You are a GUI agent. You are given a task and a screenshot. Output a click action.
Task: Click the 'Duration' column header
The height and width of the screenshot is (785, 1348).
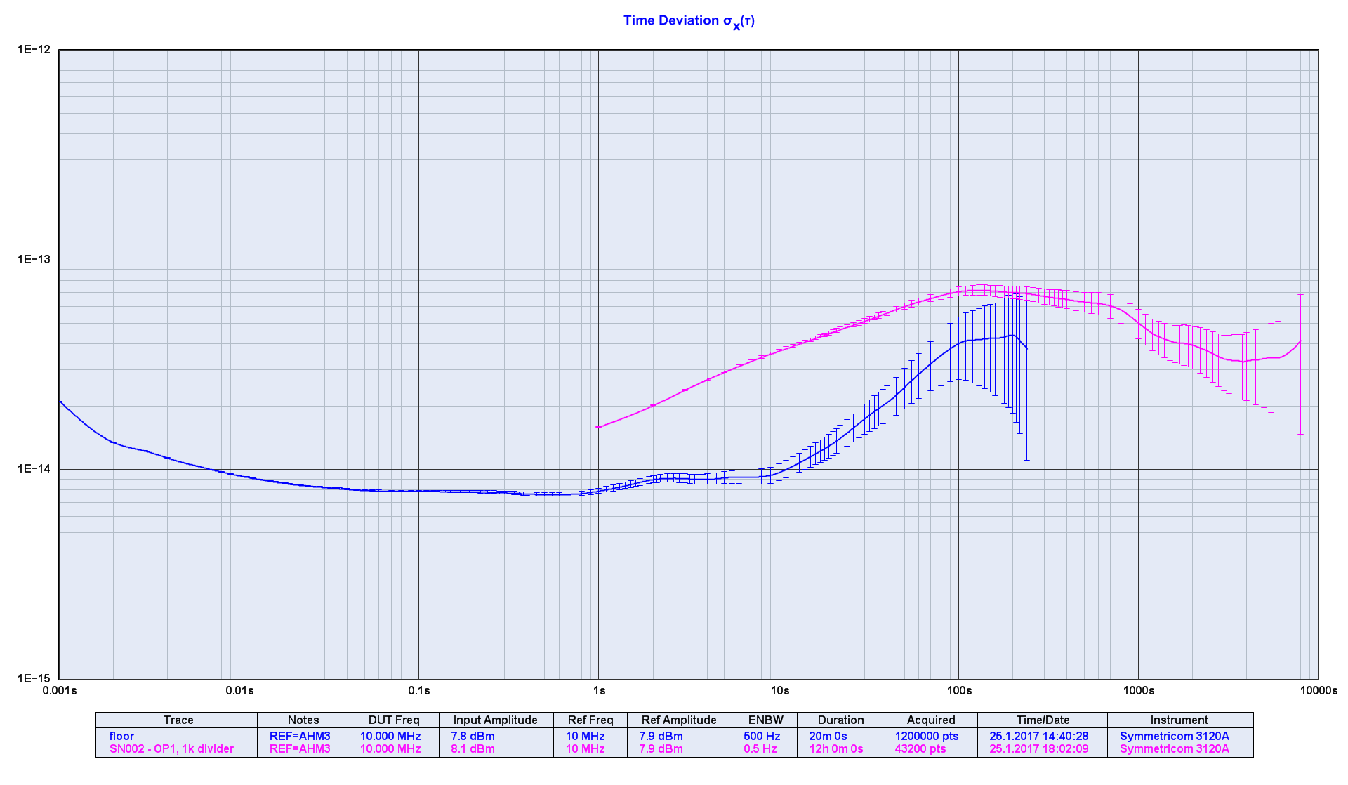pyautogui.click(x=840, y=720)
